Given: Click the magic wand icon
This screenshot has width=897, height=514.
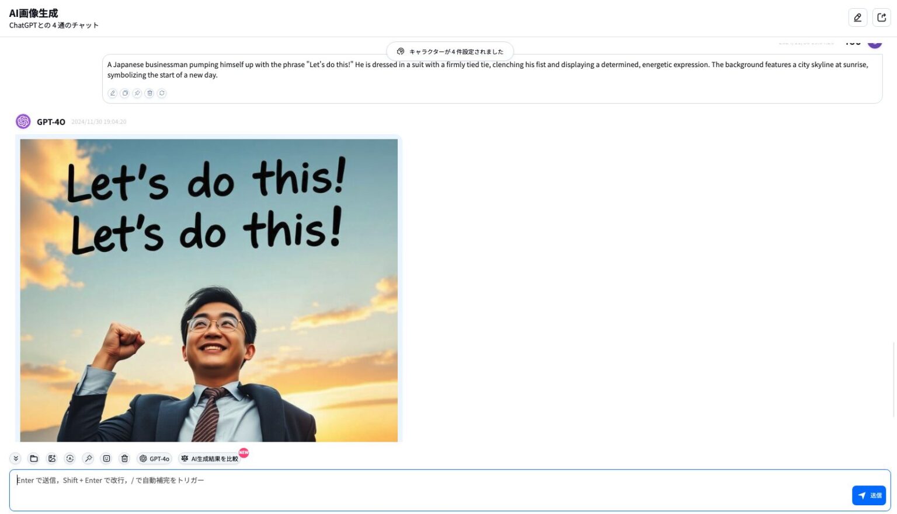Looking at the screenshot, I should [x=88, y=459].
